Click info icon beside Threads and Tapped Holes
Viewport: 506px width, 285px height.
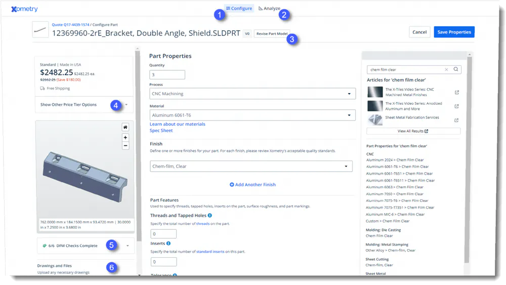click(210, 215)
